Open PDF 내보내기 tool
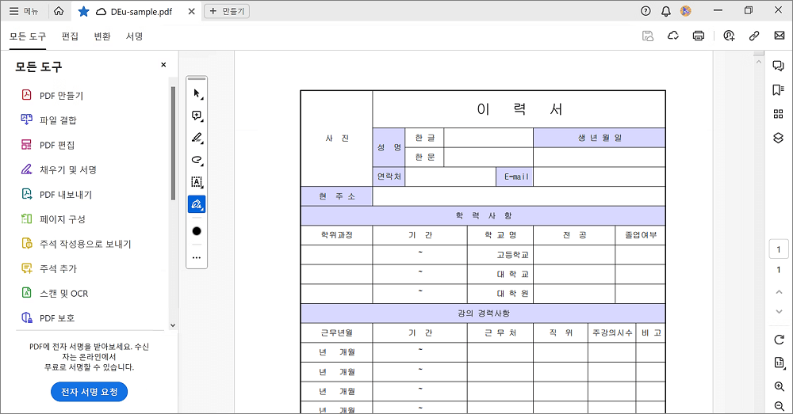Viewport: 793px width, 414px height. click(x=56, y=195)
